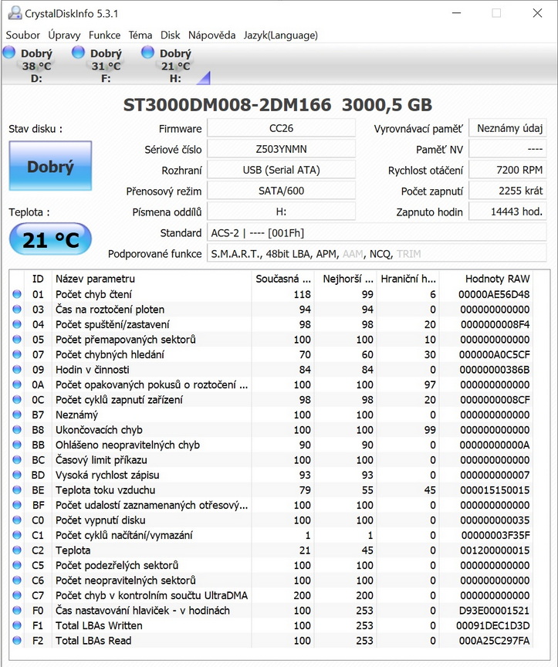Click status orb for Total LBAs Read
The image size is (558, 667).
[17, 641]
